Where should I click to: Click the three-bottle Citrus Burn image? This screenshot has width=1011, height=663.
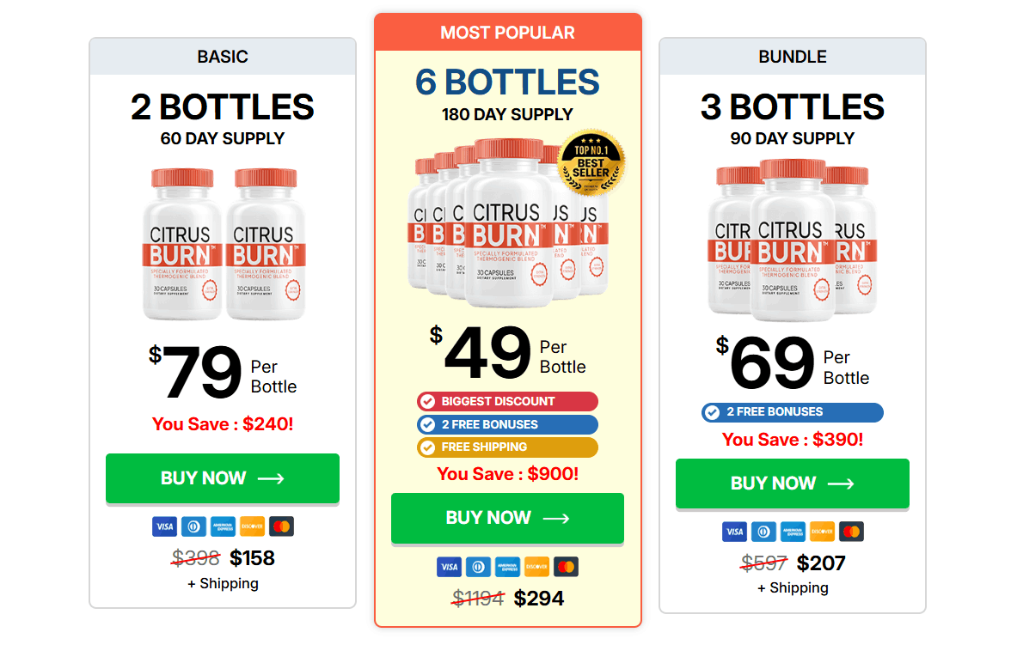(x=792, y=240)
